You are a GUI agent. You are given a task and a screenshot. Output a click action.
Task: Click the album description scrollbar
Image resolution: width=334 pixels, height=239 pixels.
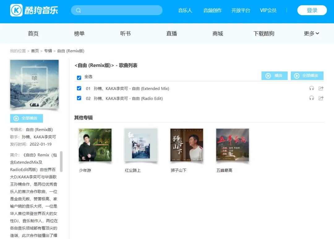tap(61, 161)
